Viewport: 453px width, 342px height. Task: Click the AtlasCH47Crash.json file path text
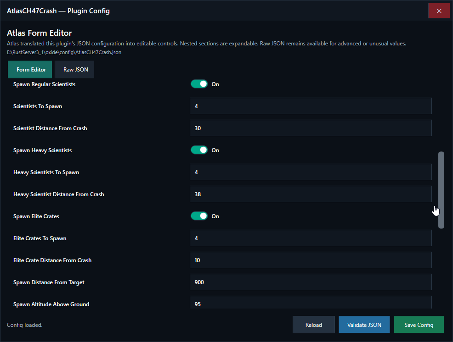pos(64,52)
